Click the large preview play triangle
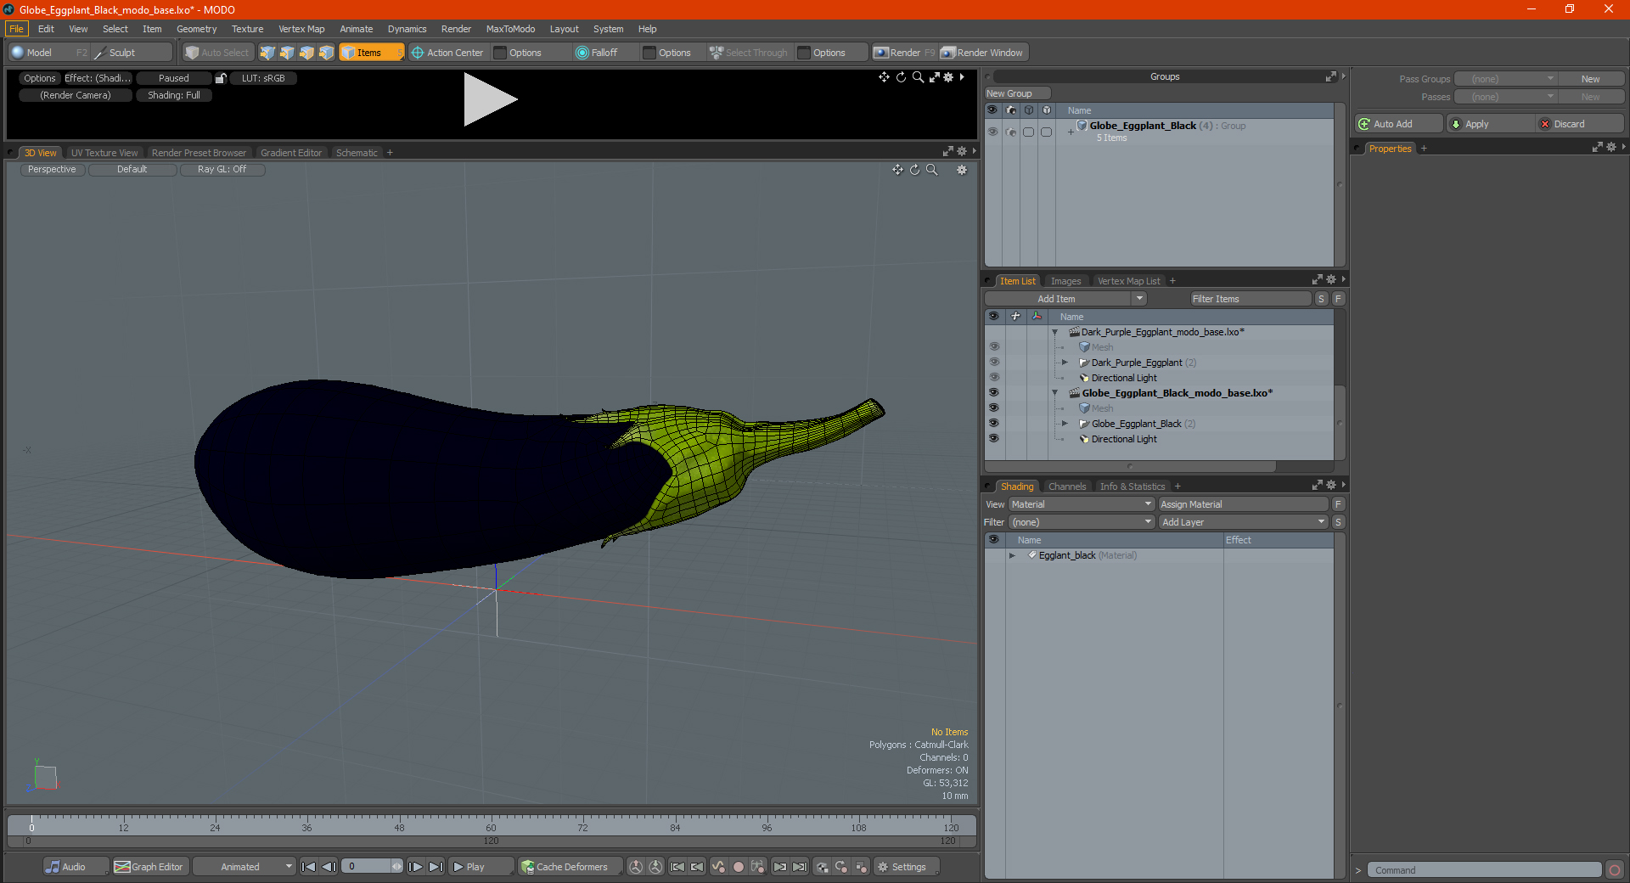Screen dimensions: 1630x883 coord(490,99)
